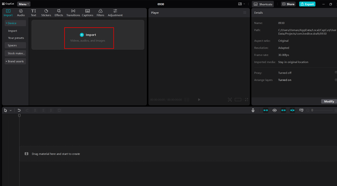The image size is (337, 186).
Task: Switch to the Filters tab
Action: point(100,13)
